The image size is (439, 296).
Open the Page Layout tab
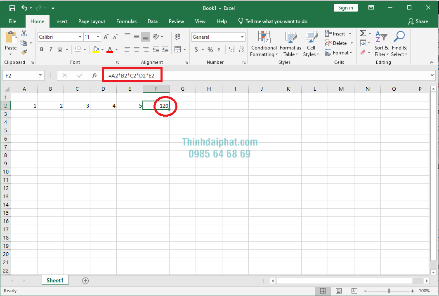(92, 21)
